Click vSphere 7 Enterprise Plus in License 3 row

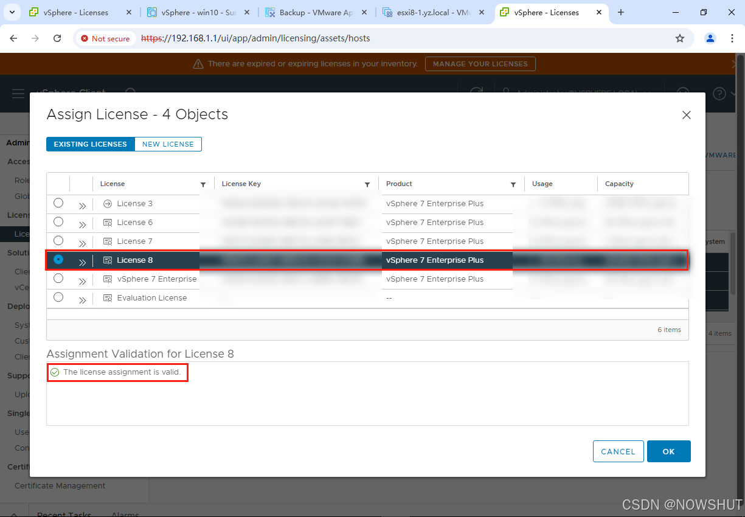click(x=435, y=204)
